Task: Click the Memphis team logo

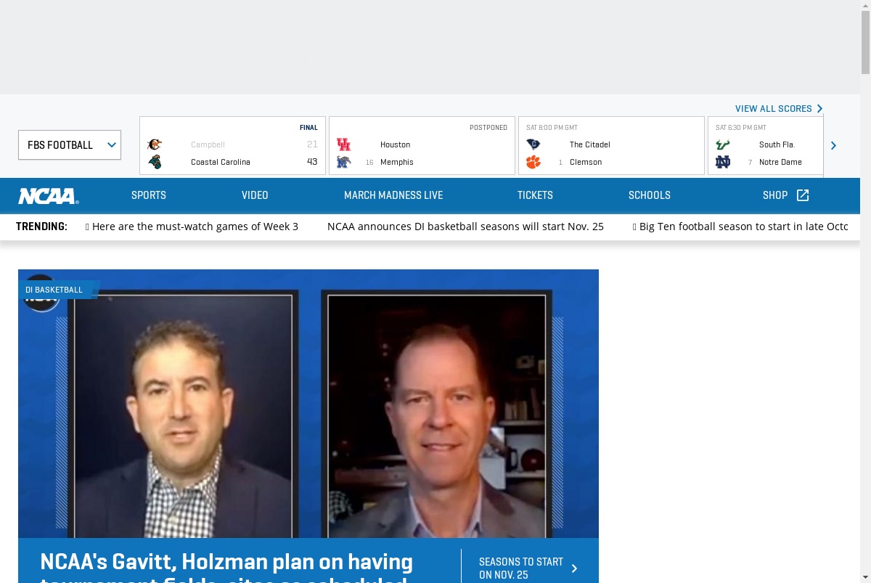Action: 343,162
